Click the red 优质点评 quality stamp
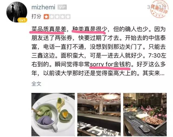 159,9
